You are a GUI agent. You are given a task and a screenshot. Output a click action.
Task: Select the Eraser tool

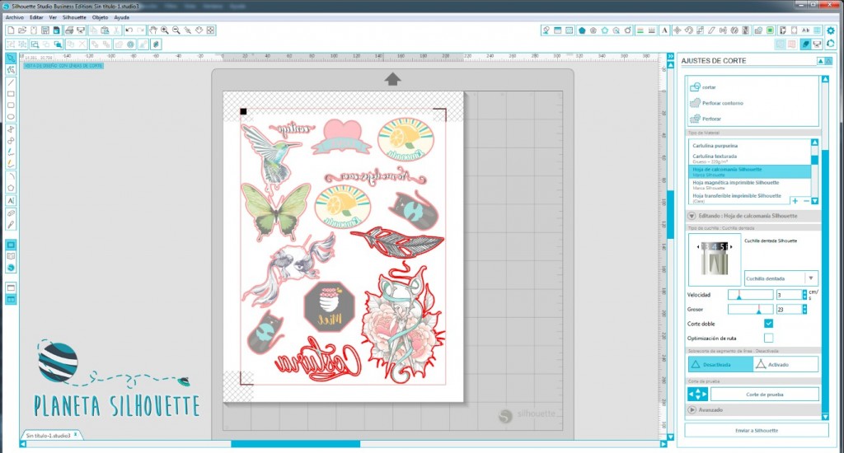click(11, 213)
